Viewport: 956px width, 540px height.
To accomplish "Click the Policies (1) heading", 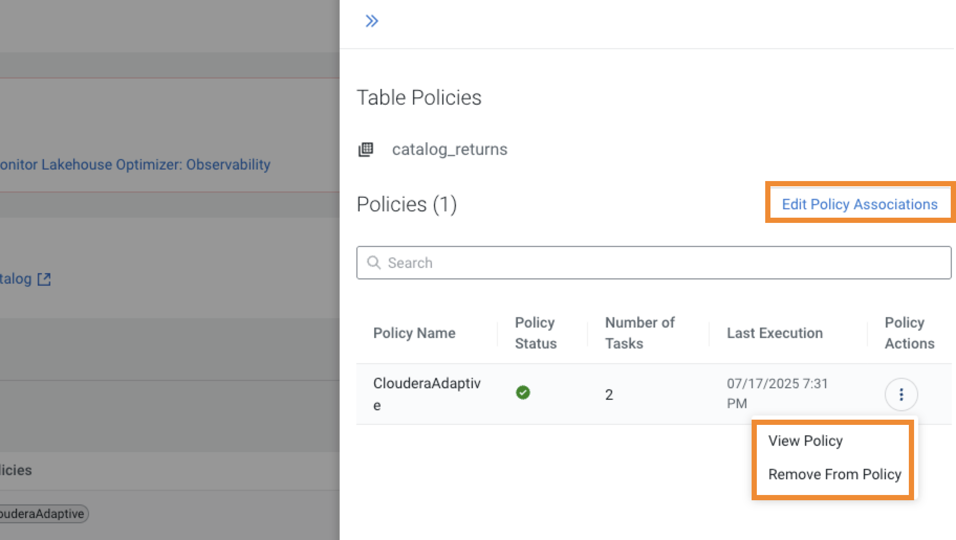I will (x=407, y=204).
